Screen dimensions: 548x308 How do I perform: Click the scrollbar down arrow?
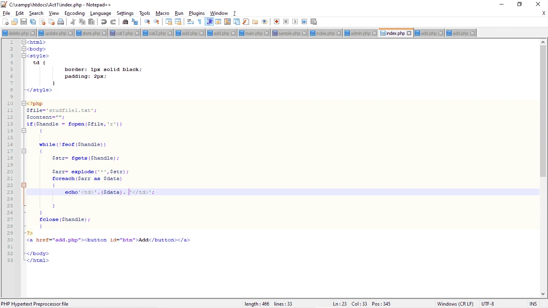coord(543,294)
